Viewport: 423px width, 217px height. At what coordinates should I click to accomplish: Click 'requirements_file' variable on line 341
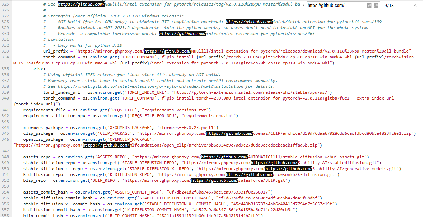(44, 110)
